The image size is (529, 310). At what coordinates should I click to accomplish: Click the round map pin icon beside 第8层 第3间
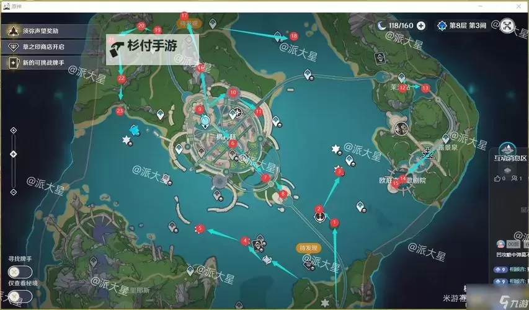[x=507, y=25]
